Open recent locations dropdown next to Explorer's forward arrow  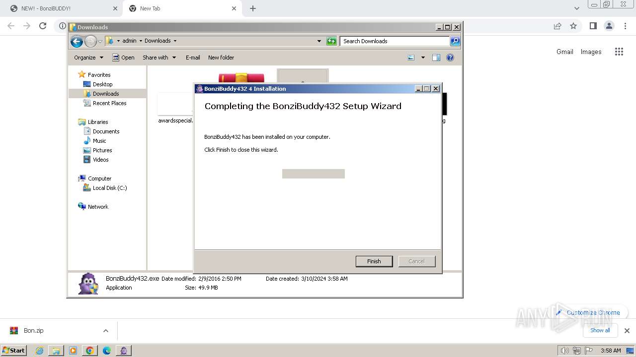point(100,41)
